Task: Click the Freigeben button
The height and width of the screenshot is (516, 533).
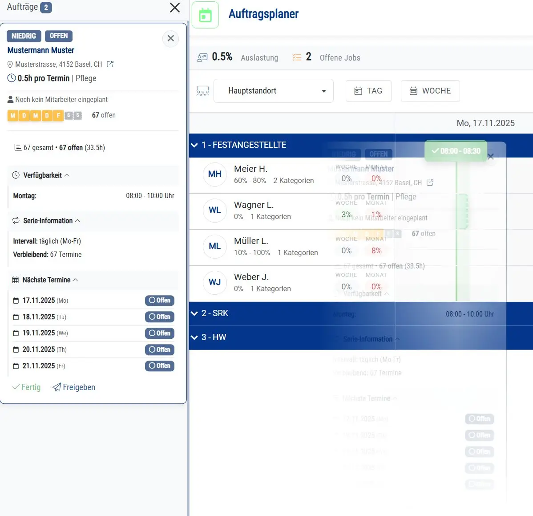Action: point(74,387)
